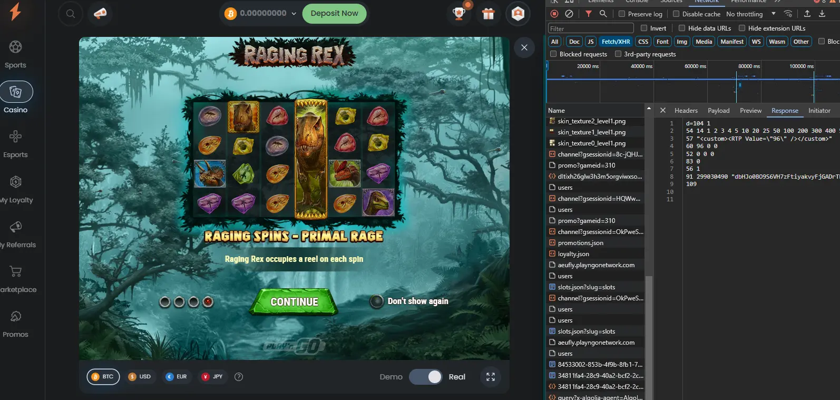Open the Initiator tab
Image resolution: width=840 pixels, height=400 pixels.
point(819,111)
